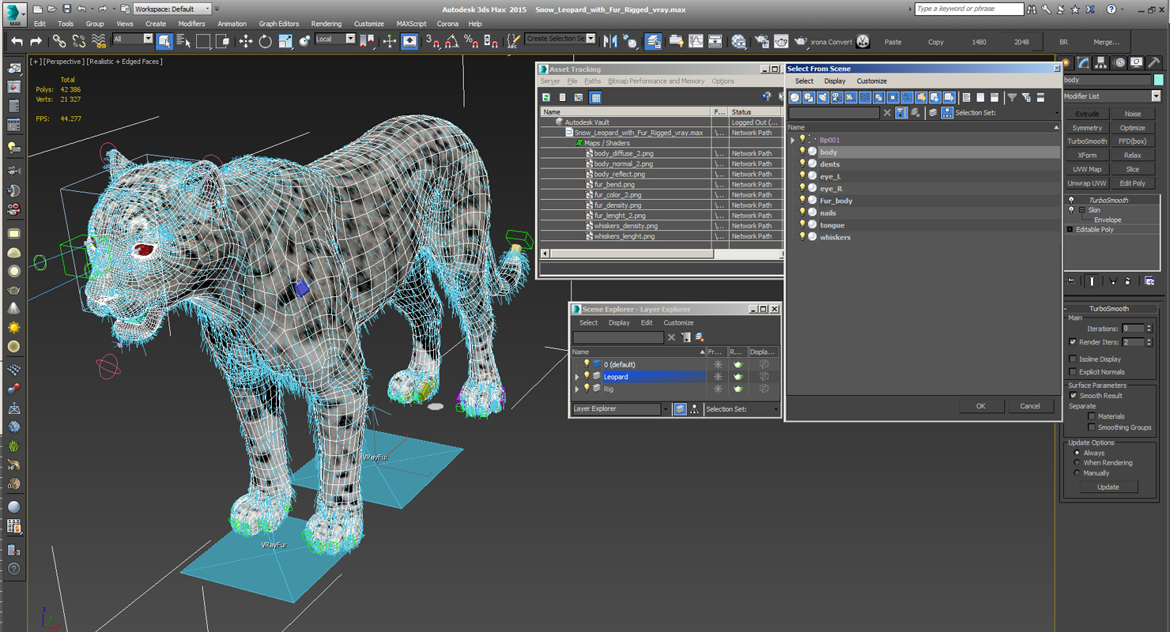Image resolution: width=1170 pixels, height=632 pixels.
Task: Open the MAXScript menu
Action: pyautogui.click(x=411, y=24)
